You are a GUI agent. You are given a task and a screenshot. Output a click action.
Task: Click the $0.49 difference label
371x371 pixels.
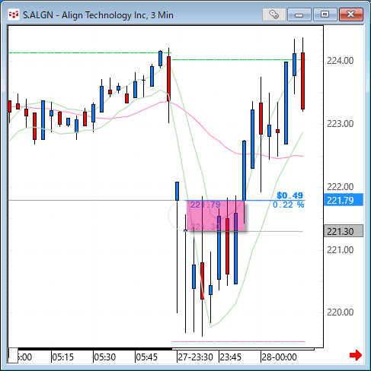click(x=289, y=195)
